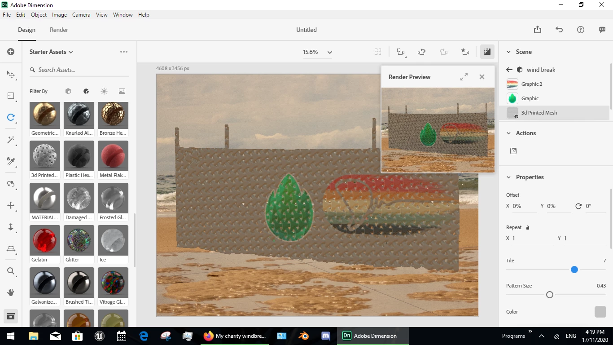Apply the Gelatin material
The height and width of the screenshot is (345, 613).
coord(45,240)
